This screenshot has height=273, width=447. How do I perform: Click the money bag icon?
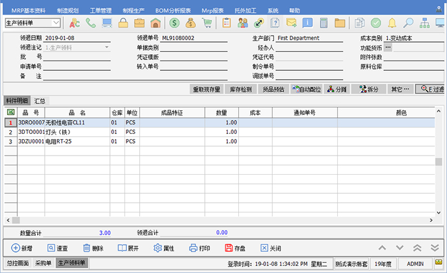coord(191,23)
